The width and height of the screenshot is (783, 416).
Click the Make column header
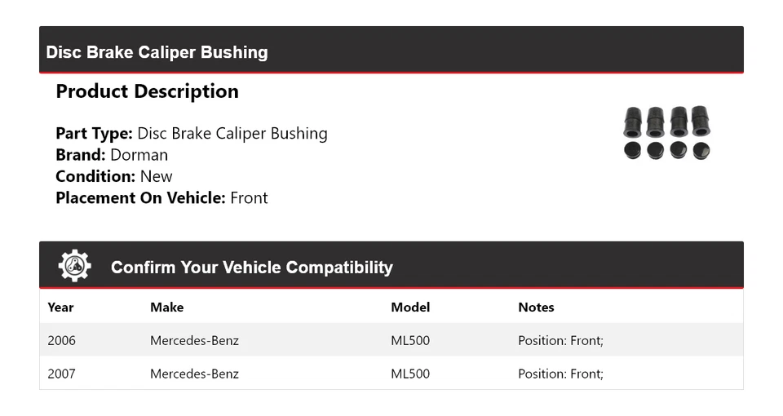(166, 308)
